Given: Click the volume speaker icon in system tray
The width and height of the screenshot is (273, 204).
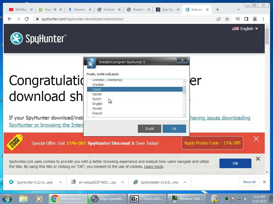Looking at the screenshot, I should click(x=246, y=199).
